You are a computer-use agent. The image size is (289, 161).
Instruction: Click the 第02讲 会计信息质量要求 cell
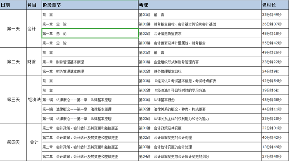coord(200,33)
